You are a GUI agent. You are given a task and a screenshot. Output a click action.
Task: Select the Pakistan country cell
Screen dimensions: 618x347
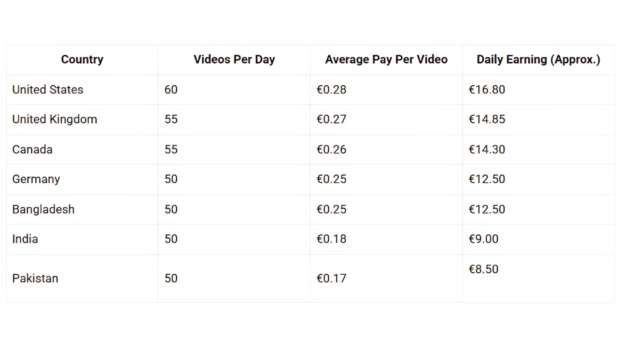[35, 279]
